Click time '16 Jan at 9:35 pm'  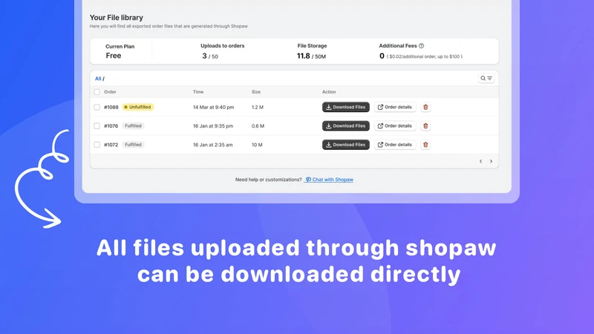213,125
